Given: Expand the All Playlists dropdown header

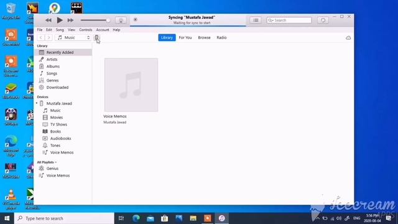Looking at the screenshot, I should pos(47,162).
